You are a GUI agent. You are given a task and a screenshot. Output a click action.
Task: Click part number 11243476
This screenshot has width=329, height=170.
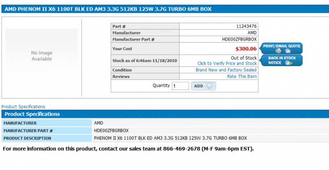click(246, 26)
